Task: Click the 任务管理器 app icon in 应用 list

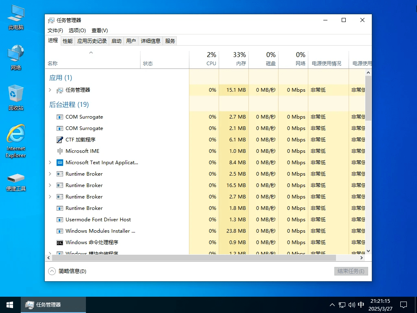Action: 60,90
